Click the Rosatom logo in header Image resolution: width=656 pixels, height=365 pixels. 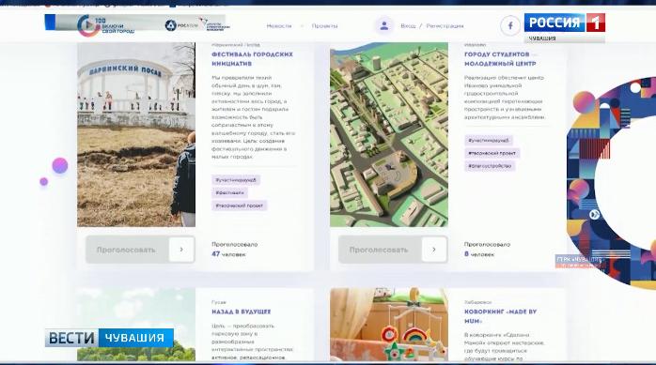tap(181, 25)
